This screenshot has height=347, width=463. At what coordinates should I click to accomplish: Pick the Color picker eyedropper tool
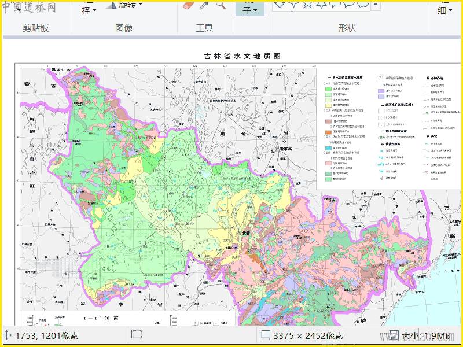[x=204, y=5]
